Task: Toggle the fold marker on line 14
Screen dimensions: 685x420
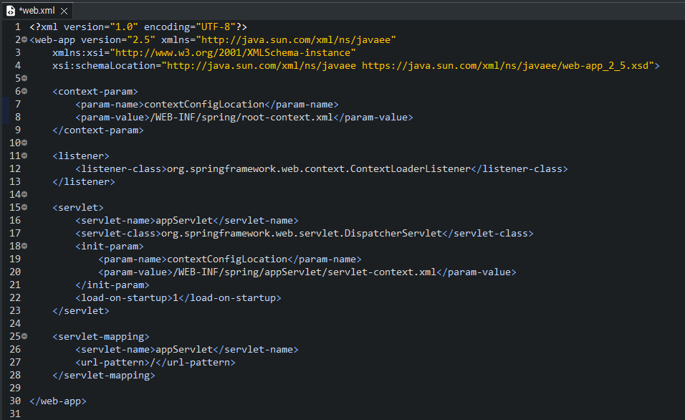Action: click(x=24, y=194)
